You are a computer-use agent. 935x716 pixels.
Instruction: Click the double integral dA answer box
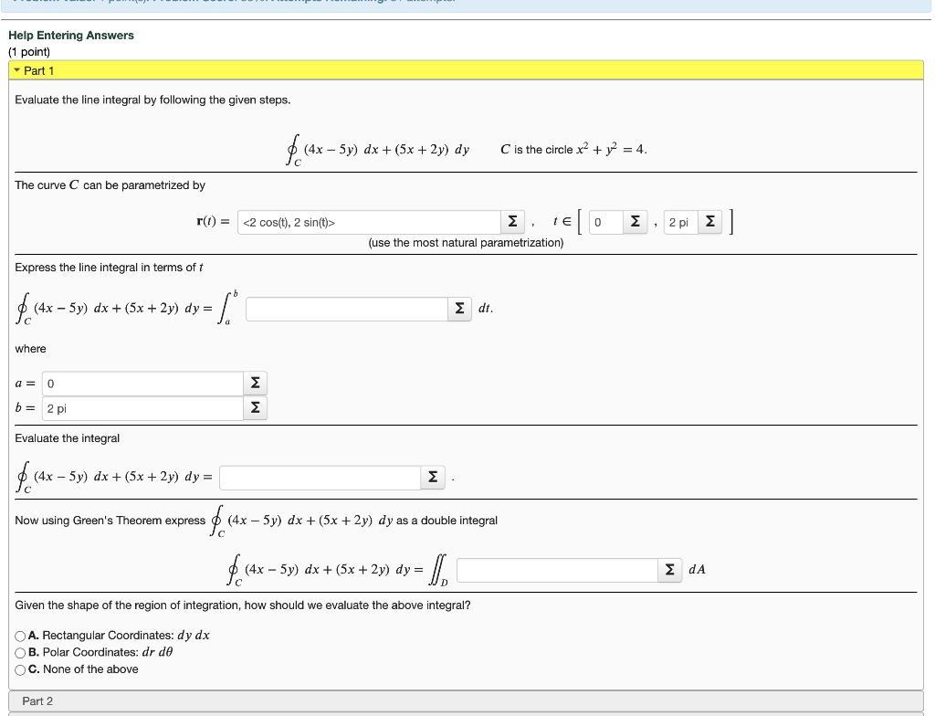click(555, 568)
